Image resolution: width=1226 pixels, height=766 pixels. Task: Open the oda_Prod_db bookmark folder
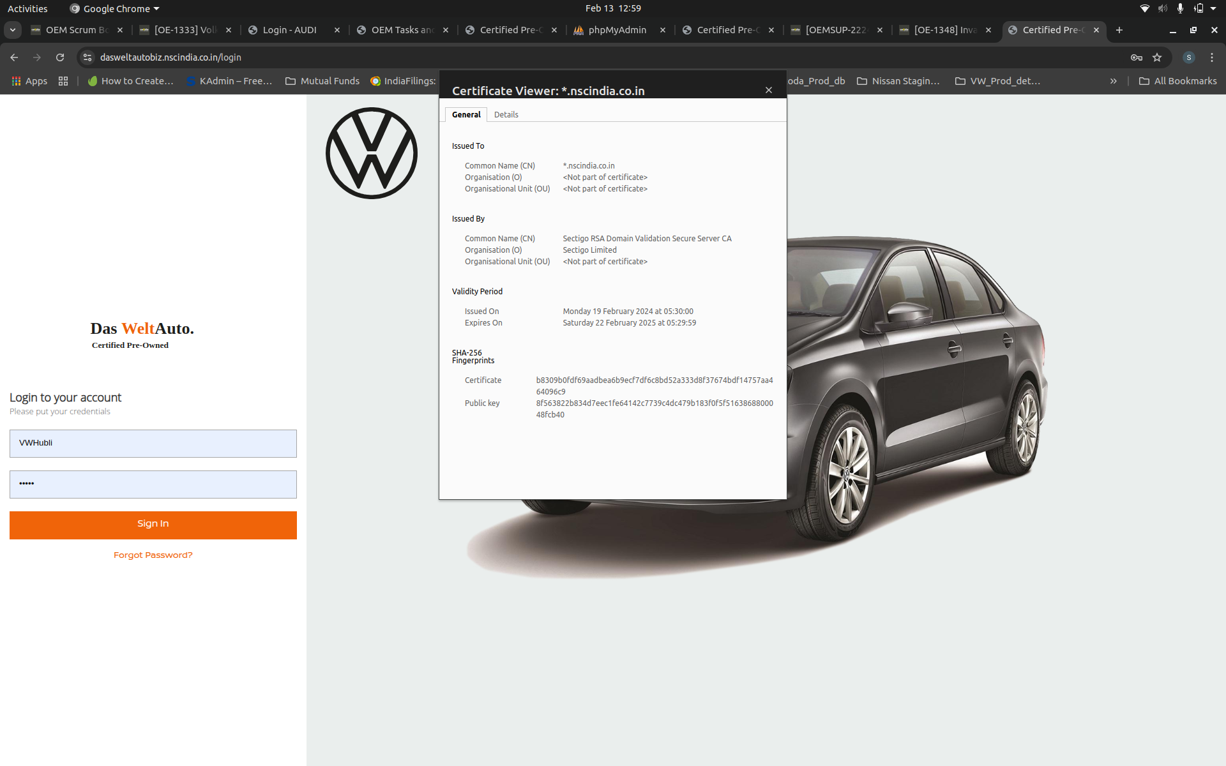pyautogui.click(x=816, y=81)
